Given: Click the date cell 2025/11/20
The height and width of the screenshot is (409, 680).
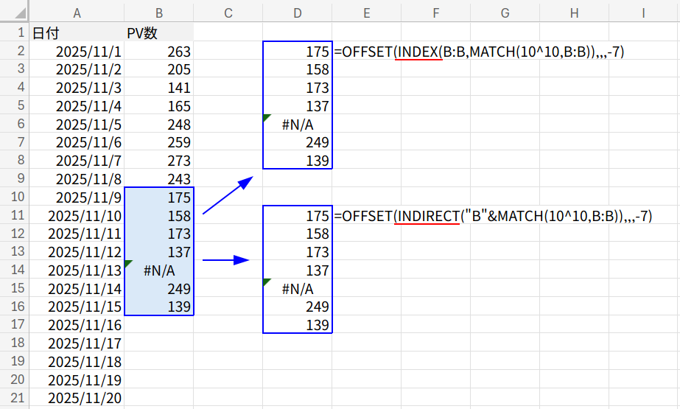Looking at the screenshot, I should pos(77,398).
